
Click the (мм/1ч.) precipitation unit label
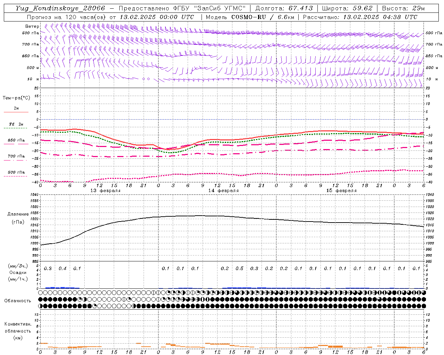tap(18, 279)
